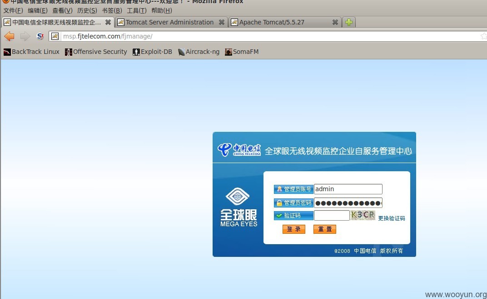
Task: Close the Tomcat Server Administration tab
Action: coord(221,22)
